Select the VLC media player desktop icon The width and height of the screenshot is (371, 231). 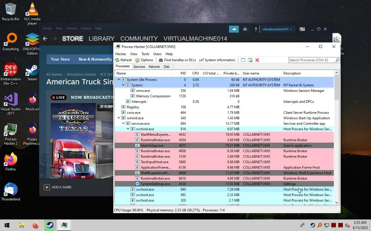click(32, 14)
